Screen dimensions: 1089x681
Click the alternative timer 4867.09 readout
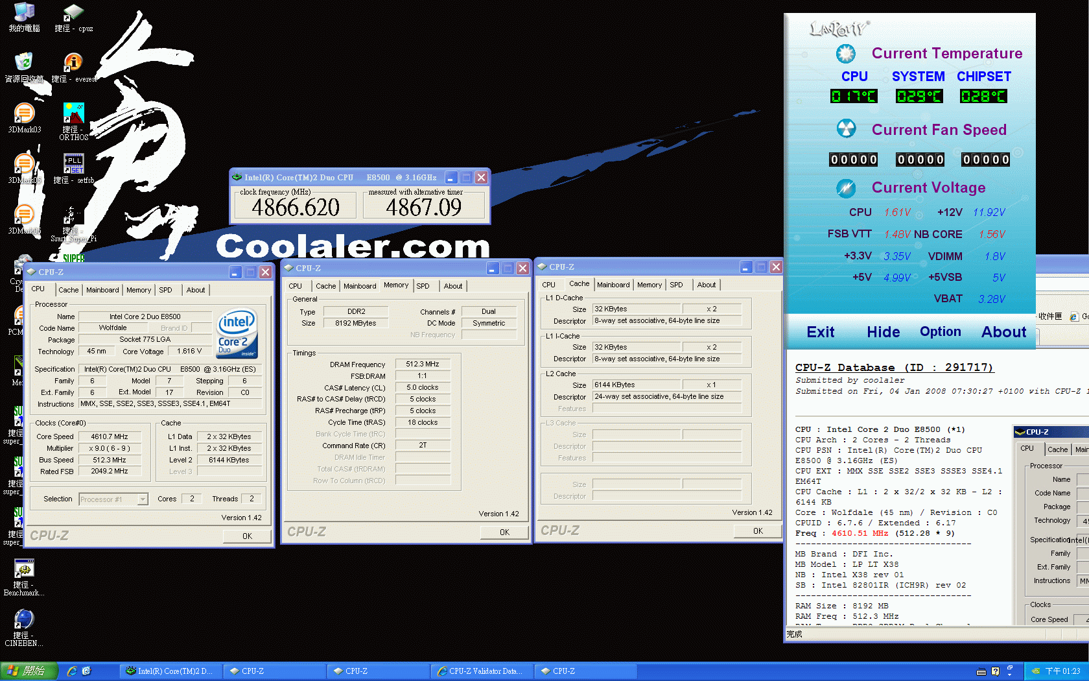coord(423,208)
